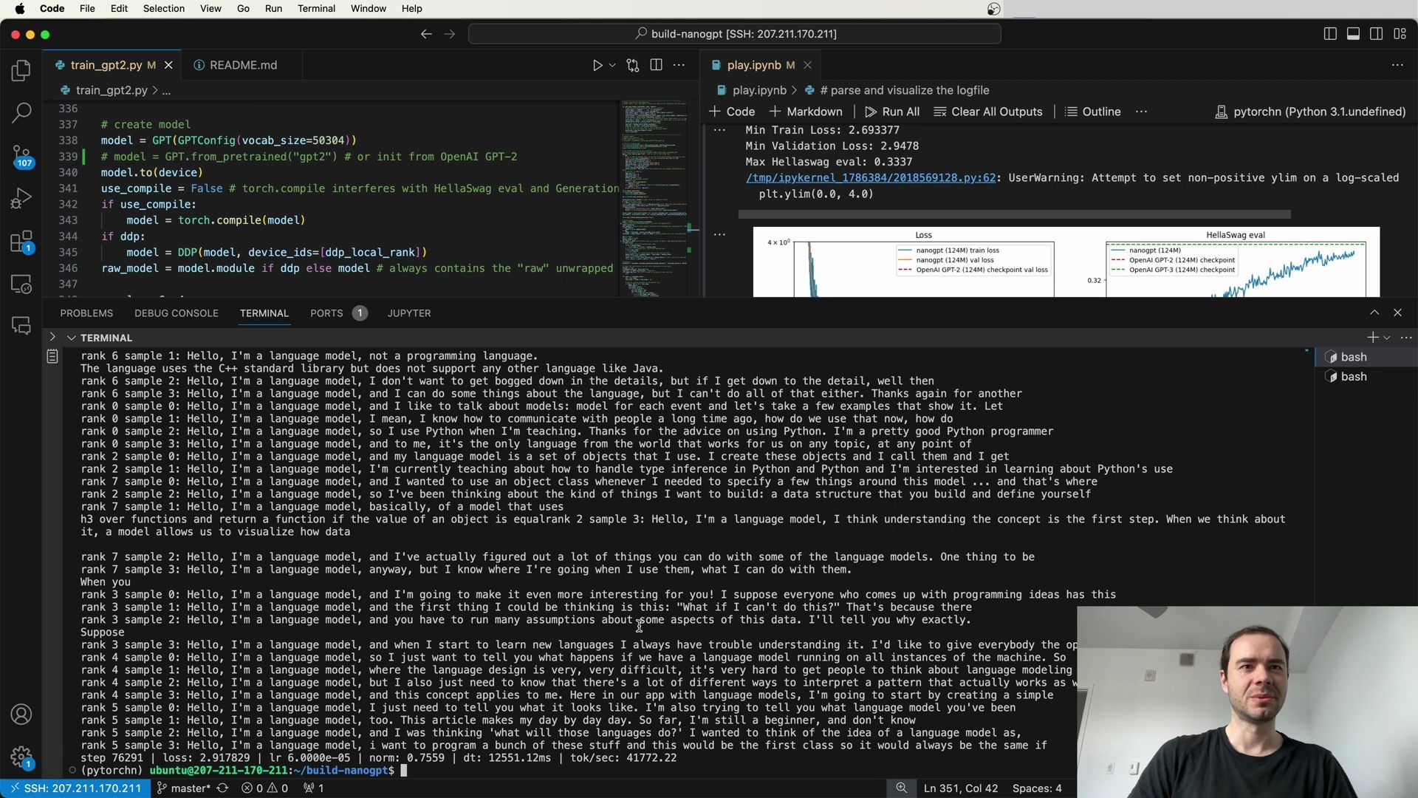Select the first bash terminal instance
Image resolution: width=1418 pixels, height=798 pixels.
point(1366,357)
